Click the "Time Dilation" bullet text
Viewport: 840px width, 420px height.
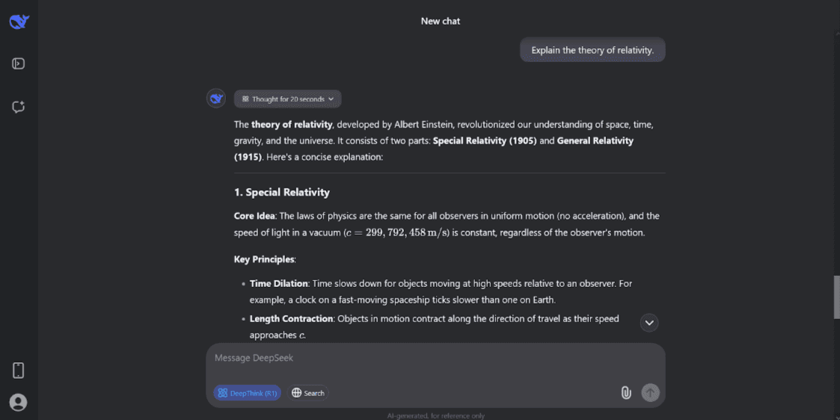(279, 283)
